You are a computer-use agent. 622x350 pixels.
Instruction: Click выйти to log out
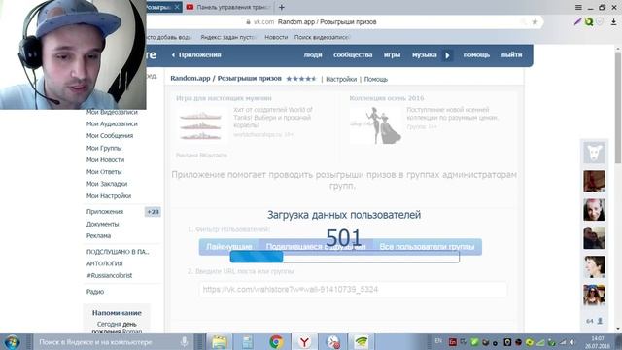click(511, 54)
